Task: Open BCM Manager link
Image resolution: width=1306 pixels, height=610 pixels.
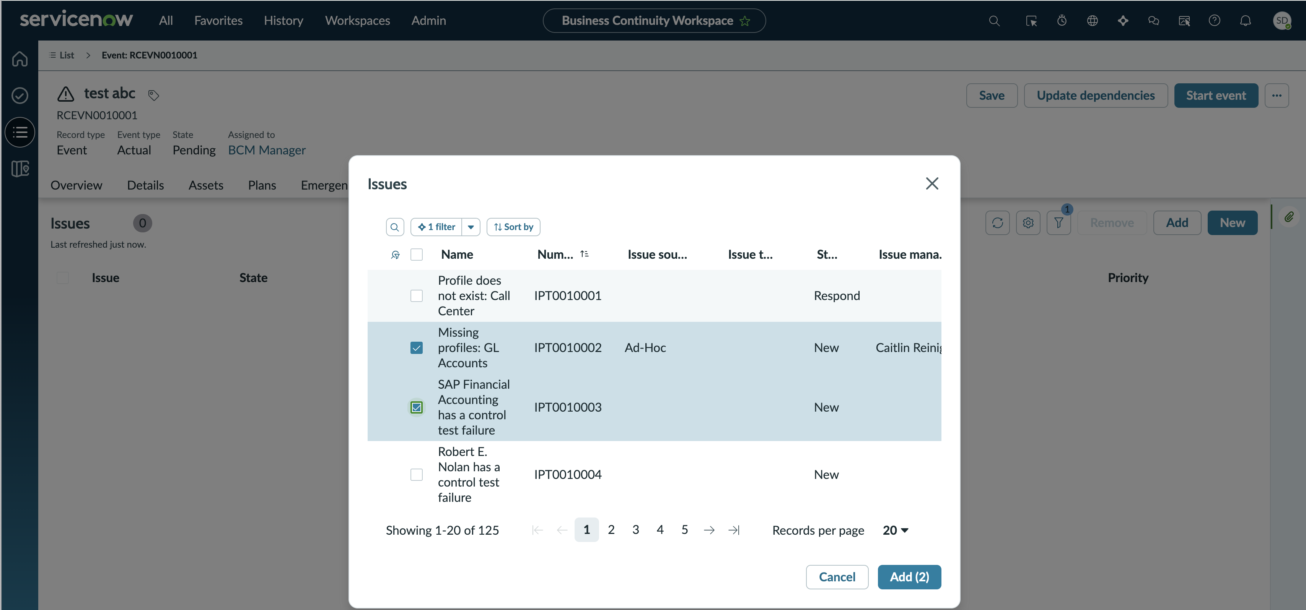Action: click(267, 150)
